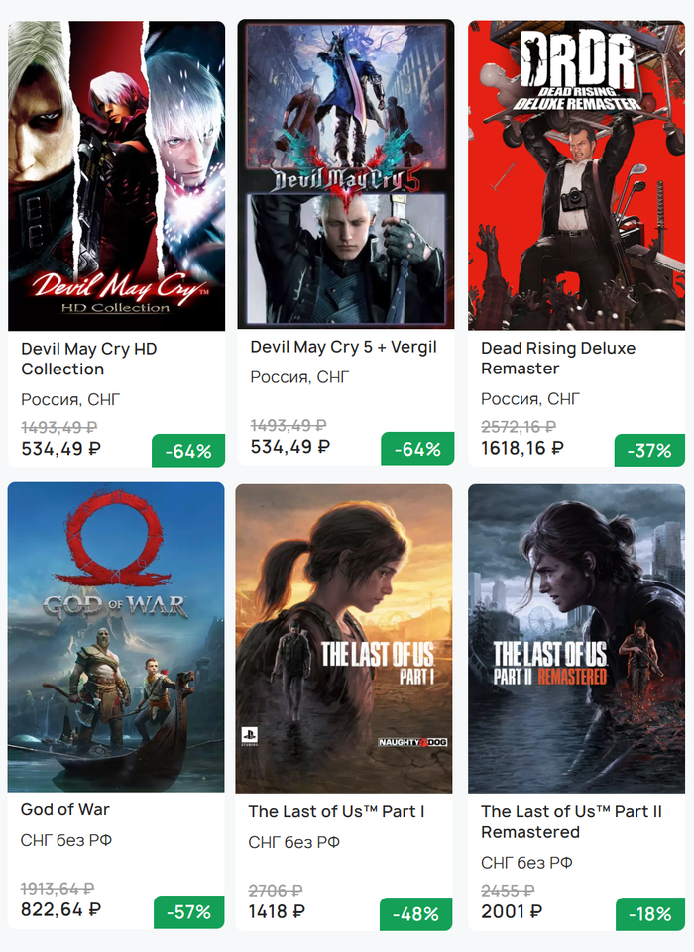Click The Last of Us™ Part I title
The image size is (694, 952).
click(336, 811)
